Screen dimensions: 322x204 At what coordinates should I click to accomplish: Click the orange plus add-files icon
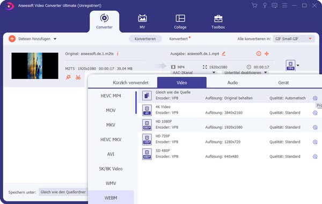(x=12, y=39)
